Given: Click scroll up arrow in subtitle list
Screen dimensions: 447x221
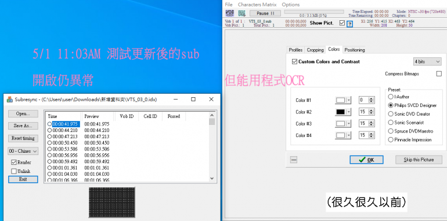Looking at the screenshot, I should tap(212, 115).
